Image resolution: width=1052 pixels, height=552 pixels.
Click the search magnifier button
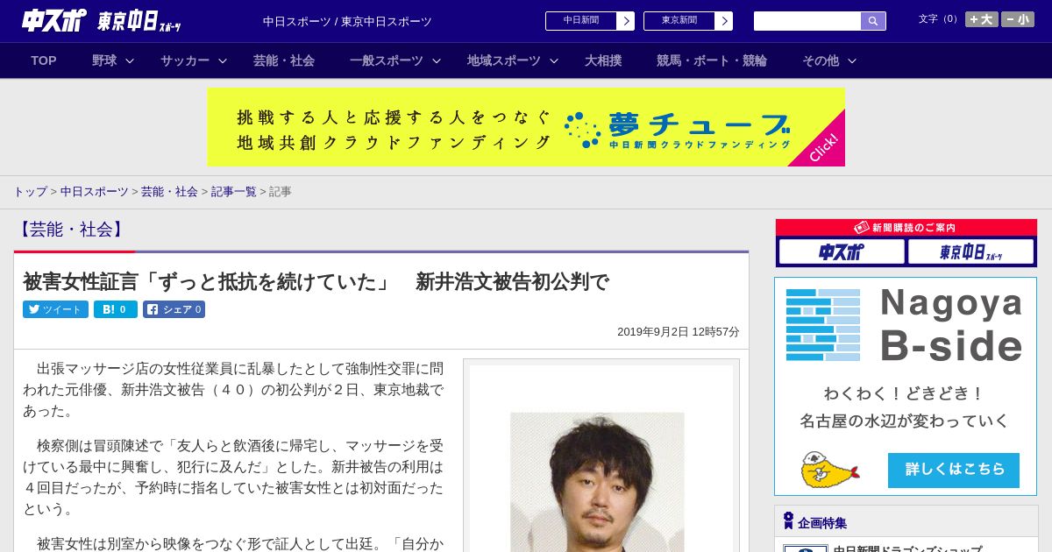[x=873, y=21]
